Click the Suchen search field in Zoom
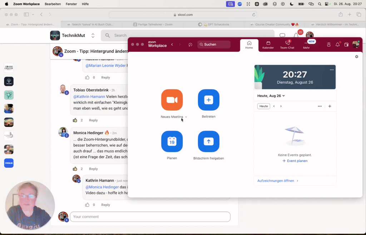Image resolution: width=366 pixels, height=235 pixels. [x=214, y=45]
